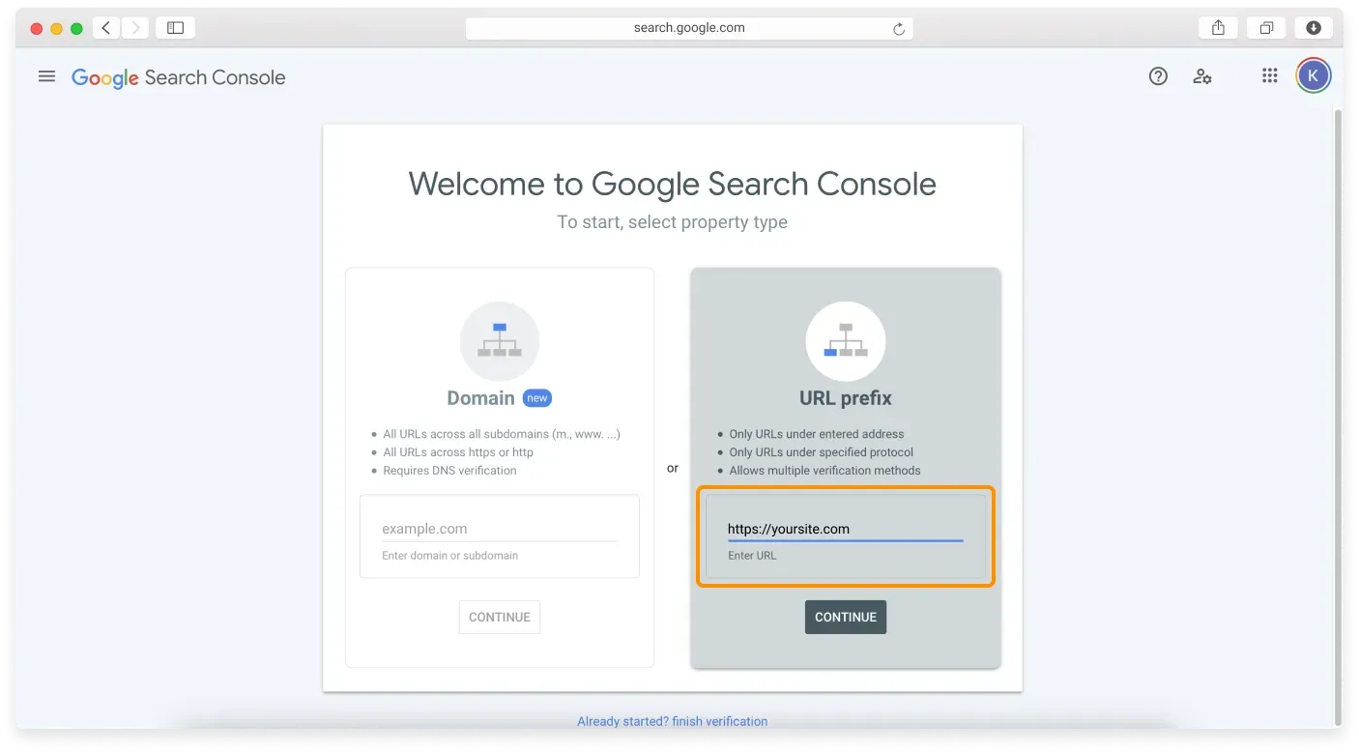
Task: Click CONTINUE under the Domain card
Action: 500,617
